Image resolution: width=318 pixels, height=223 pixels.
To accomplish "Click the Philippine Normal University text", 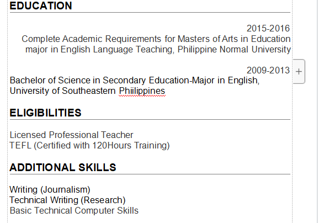I will click(234, 50).
